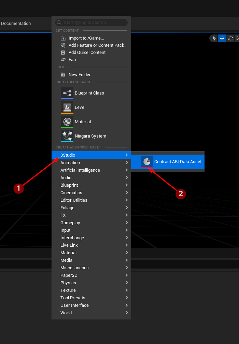The image size is (239, 344).
Task: Create a new Level asset
Action: click(x=91, y=107)
